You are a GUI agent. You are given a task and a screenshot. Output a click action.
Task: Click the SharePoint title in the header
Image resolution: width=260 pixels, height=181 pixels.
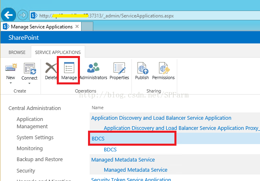tap(24, 38)
